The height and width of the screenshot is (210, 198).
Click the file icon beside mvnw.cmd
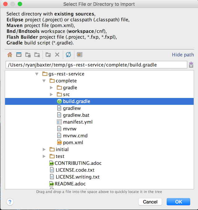[59, 136]
